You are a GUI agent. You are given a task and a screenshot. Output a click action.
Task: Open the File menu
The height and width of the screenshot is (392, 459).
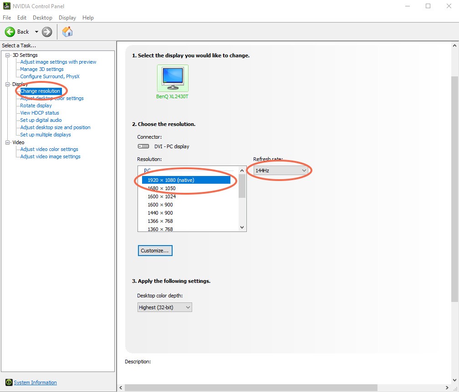7,18
